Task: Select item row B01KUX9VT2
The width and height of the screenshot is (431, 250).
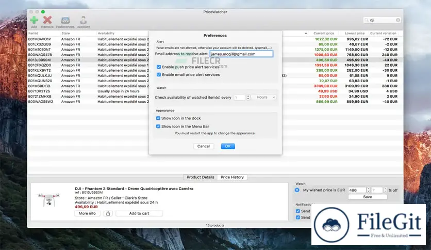Action: click(x=39, y=70)
